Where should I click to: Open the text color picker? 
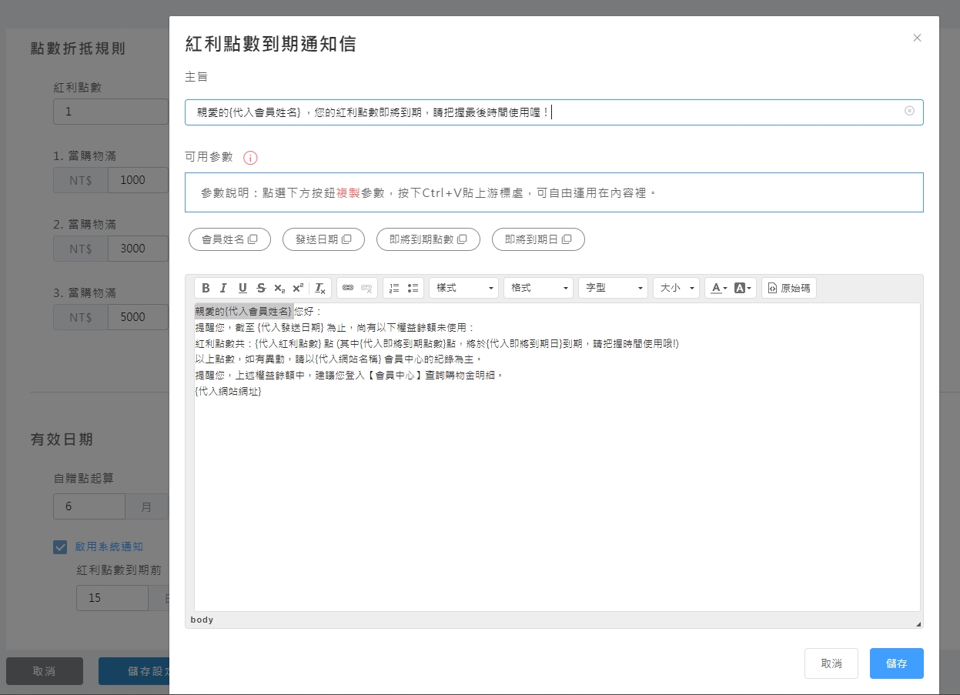717,288
